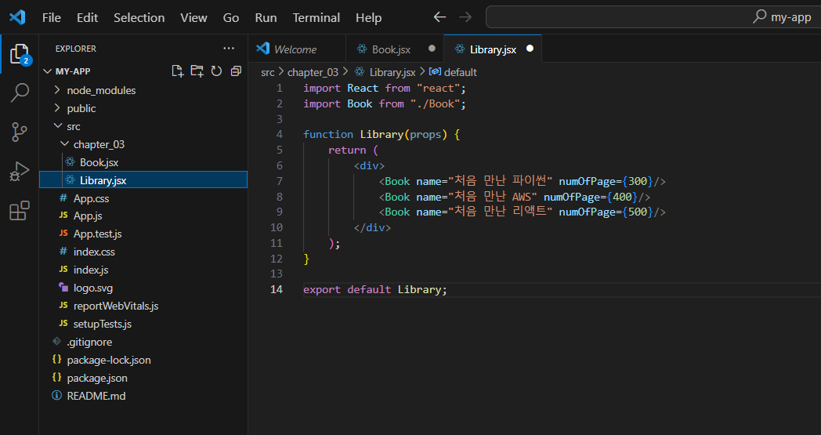Click the Go Back arrow button
The image size is (821, 435).
pyautogui.click(x=439, y=17)
